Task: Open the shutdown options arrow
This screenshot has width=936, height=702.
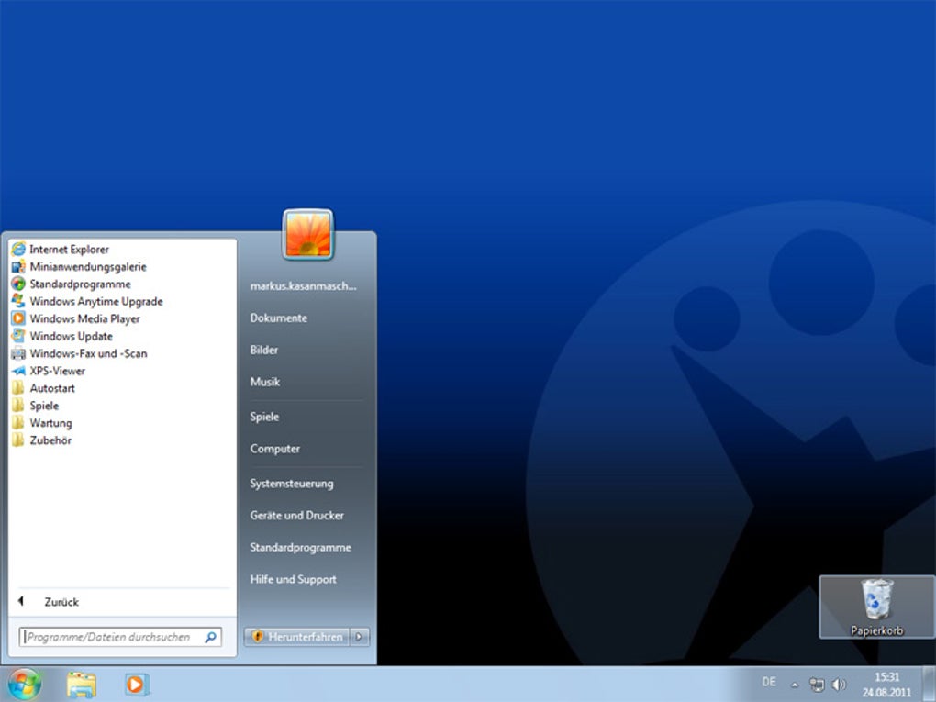Action: pos(360,636)
